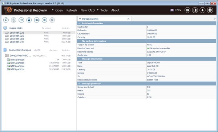This screenshot has height=132, width=218.
Task: Click the user account icon in header
Action: 202,10
